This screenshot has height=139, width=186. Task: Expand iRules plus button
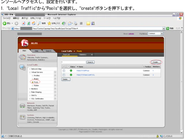(55, 79)
